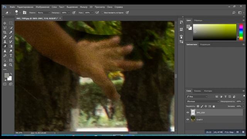This screenshot has height=139, width=247.
Task: Select the Pen tool
Action: 5,56
